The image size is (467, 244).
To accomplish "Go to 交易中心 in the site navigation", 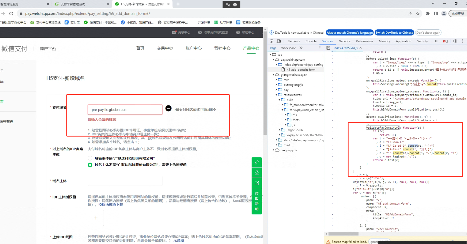I will coord(165,48).
